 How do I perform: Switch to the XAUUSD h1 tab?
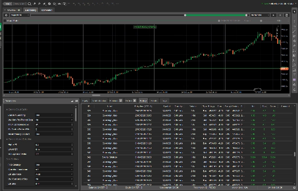[12, 10]
